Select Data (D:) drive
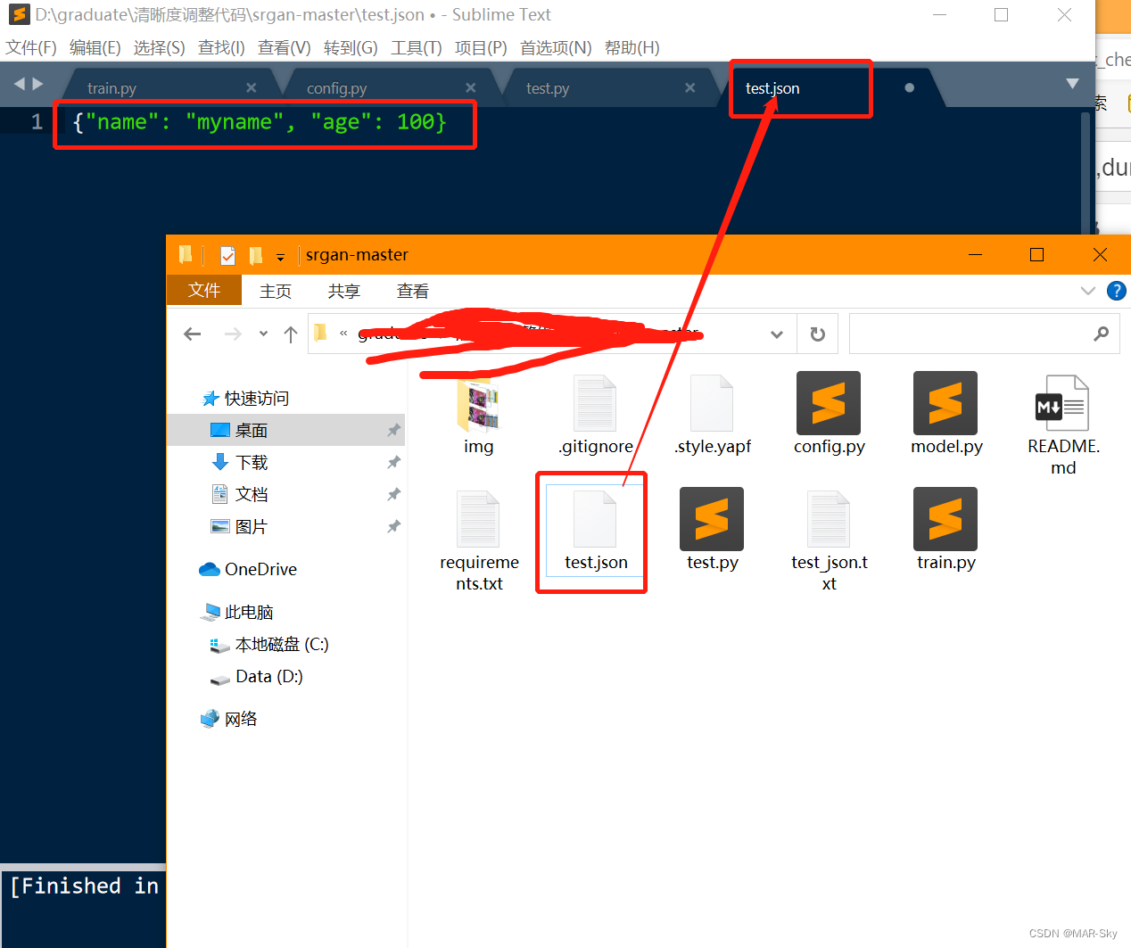 268,676
